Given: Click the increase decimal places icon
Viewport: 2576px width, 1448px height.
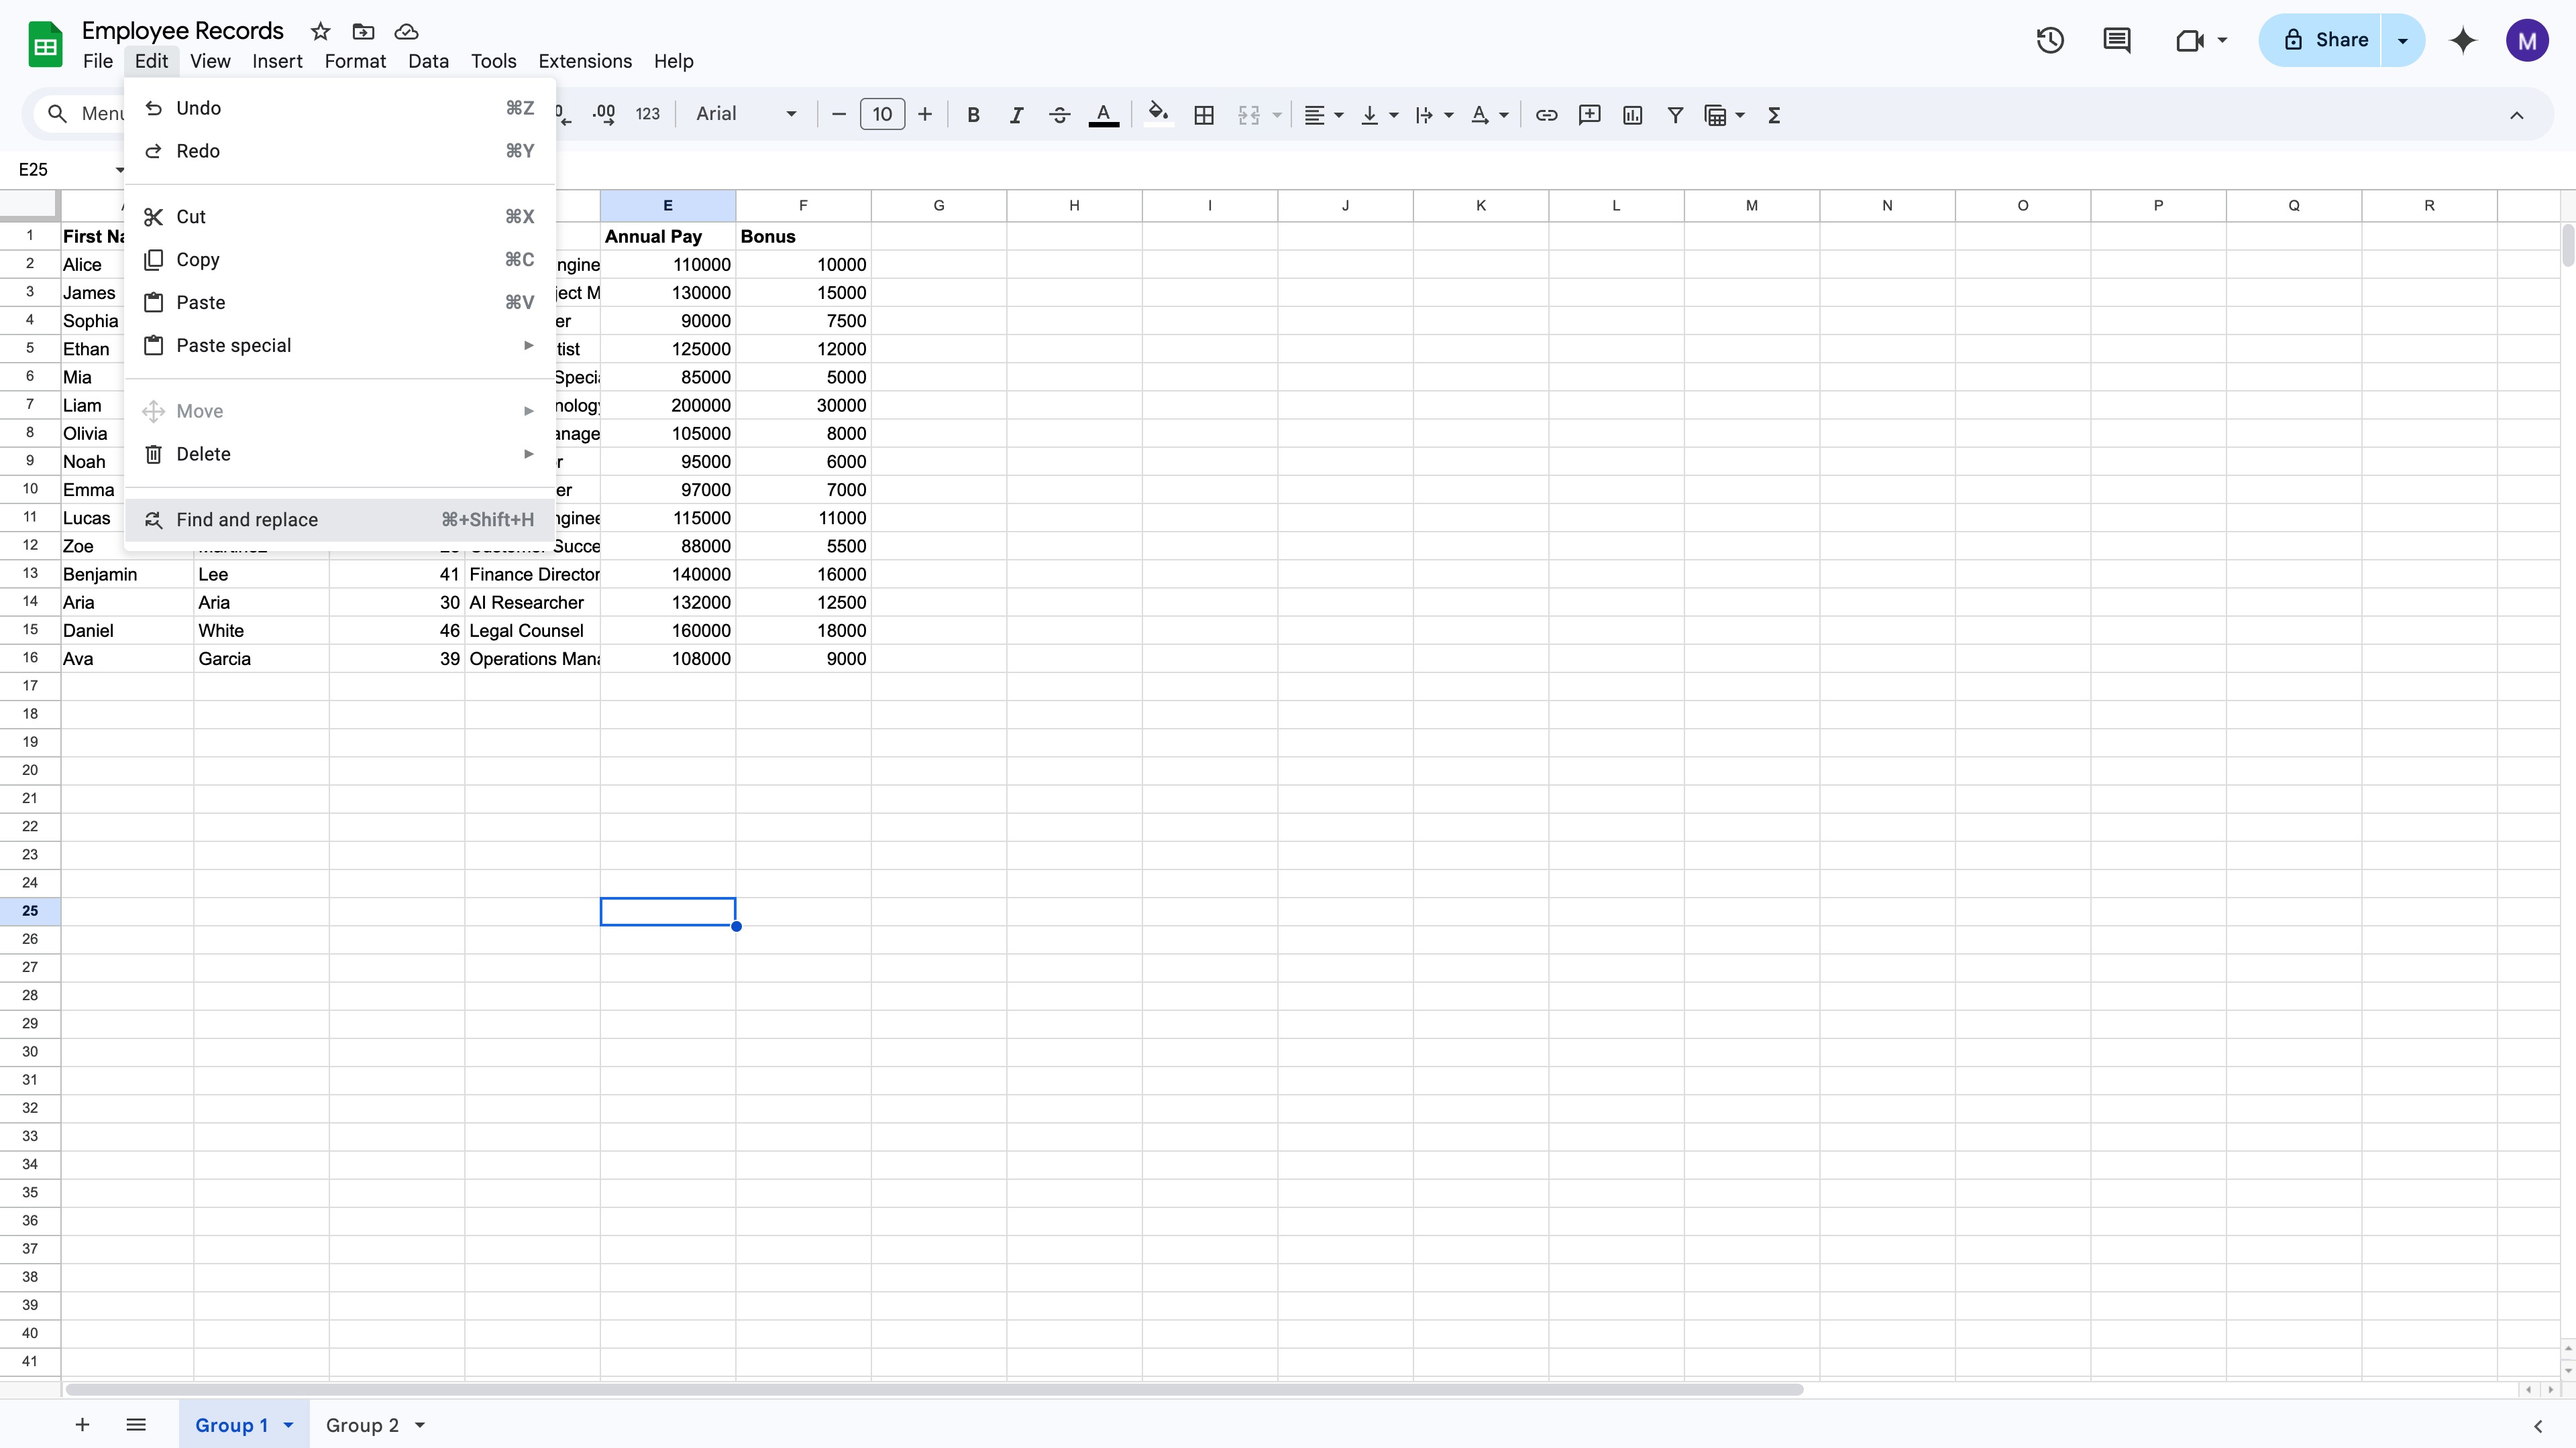Looking at the screenshot, I should tap(603, 115).
